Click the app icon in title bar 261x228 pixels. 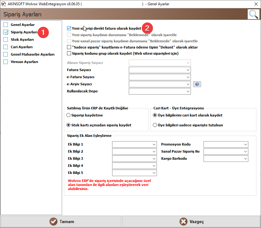pos(3,4)
